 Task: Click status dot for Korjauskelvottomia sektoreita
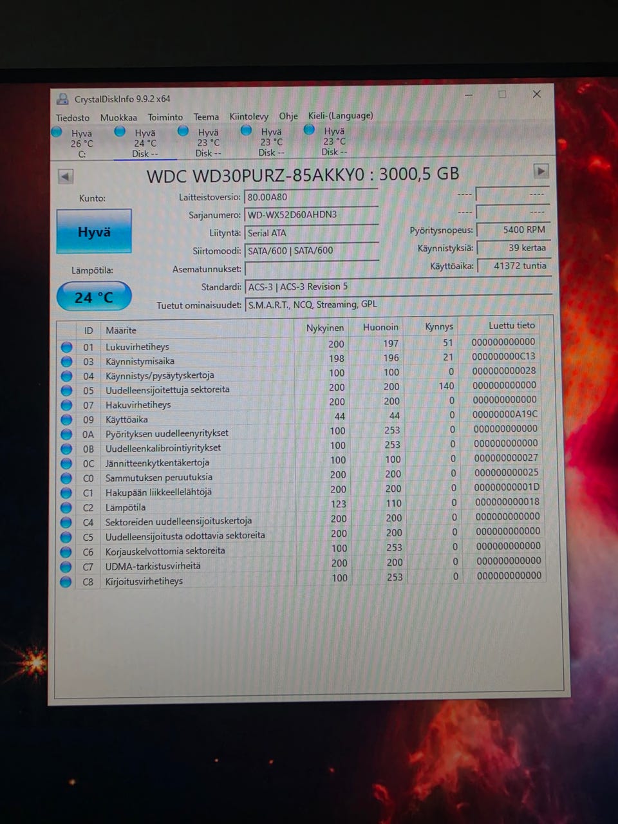click(x=66, y=552)
